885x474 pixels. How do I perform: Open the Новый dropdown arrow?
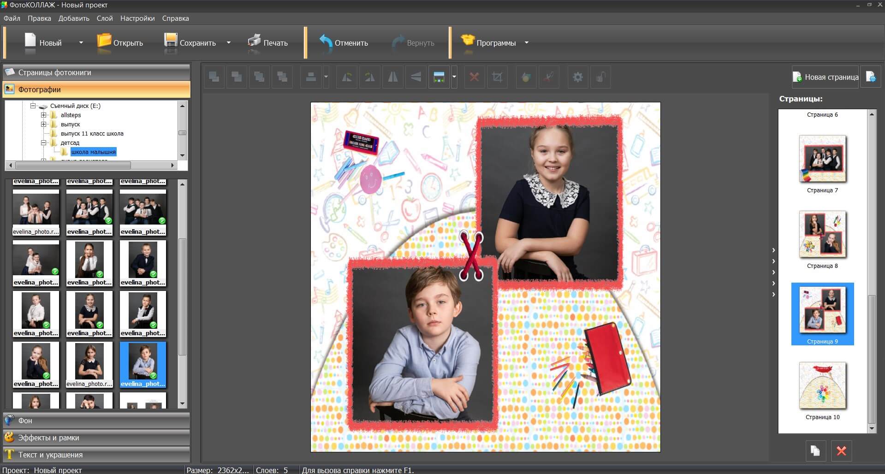click(x=81, y=42)
